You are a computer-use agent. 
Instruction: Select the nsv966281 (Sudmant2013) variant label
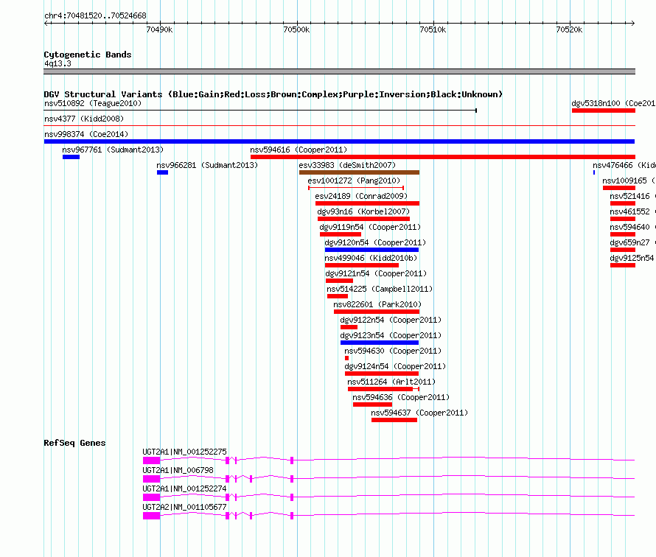point(207,165)
